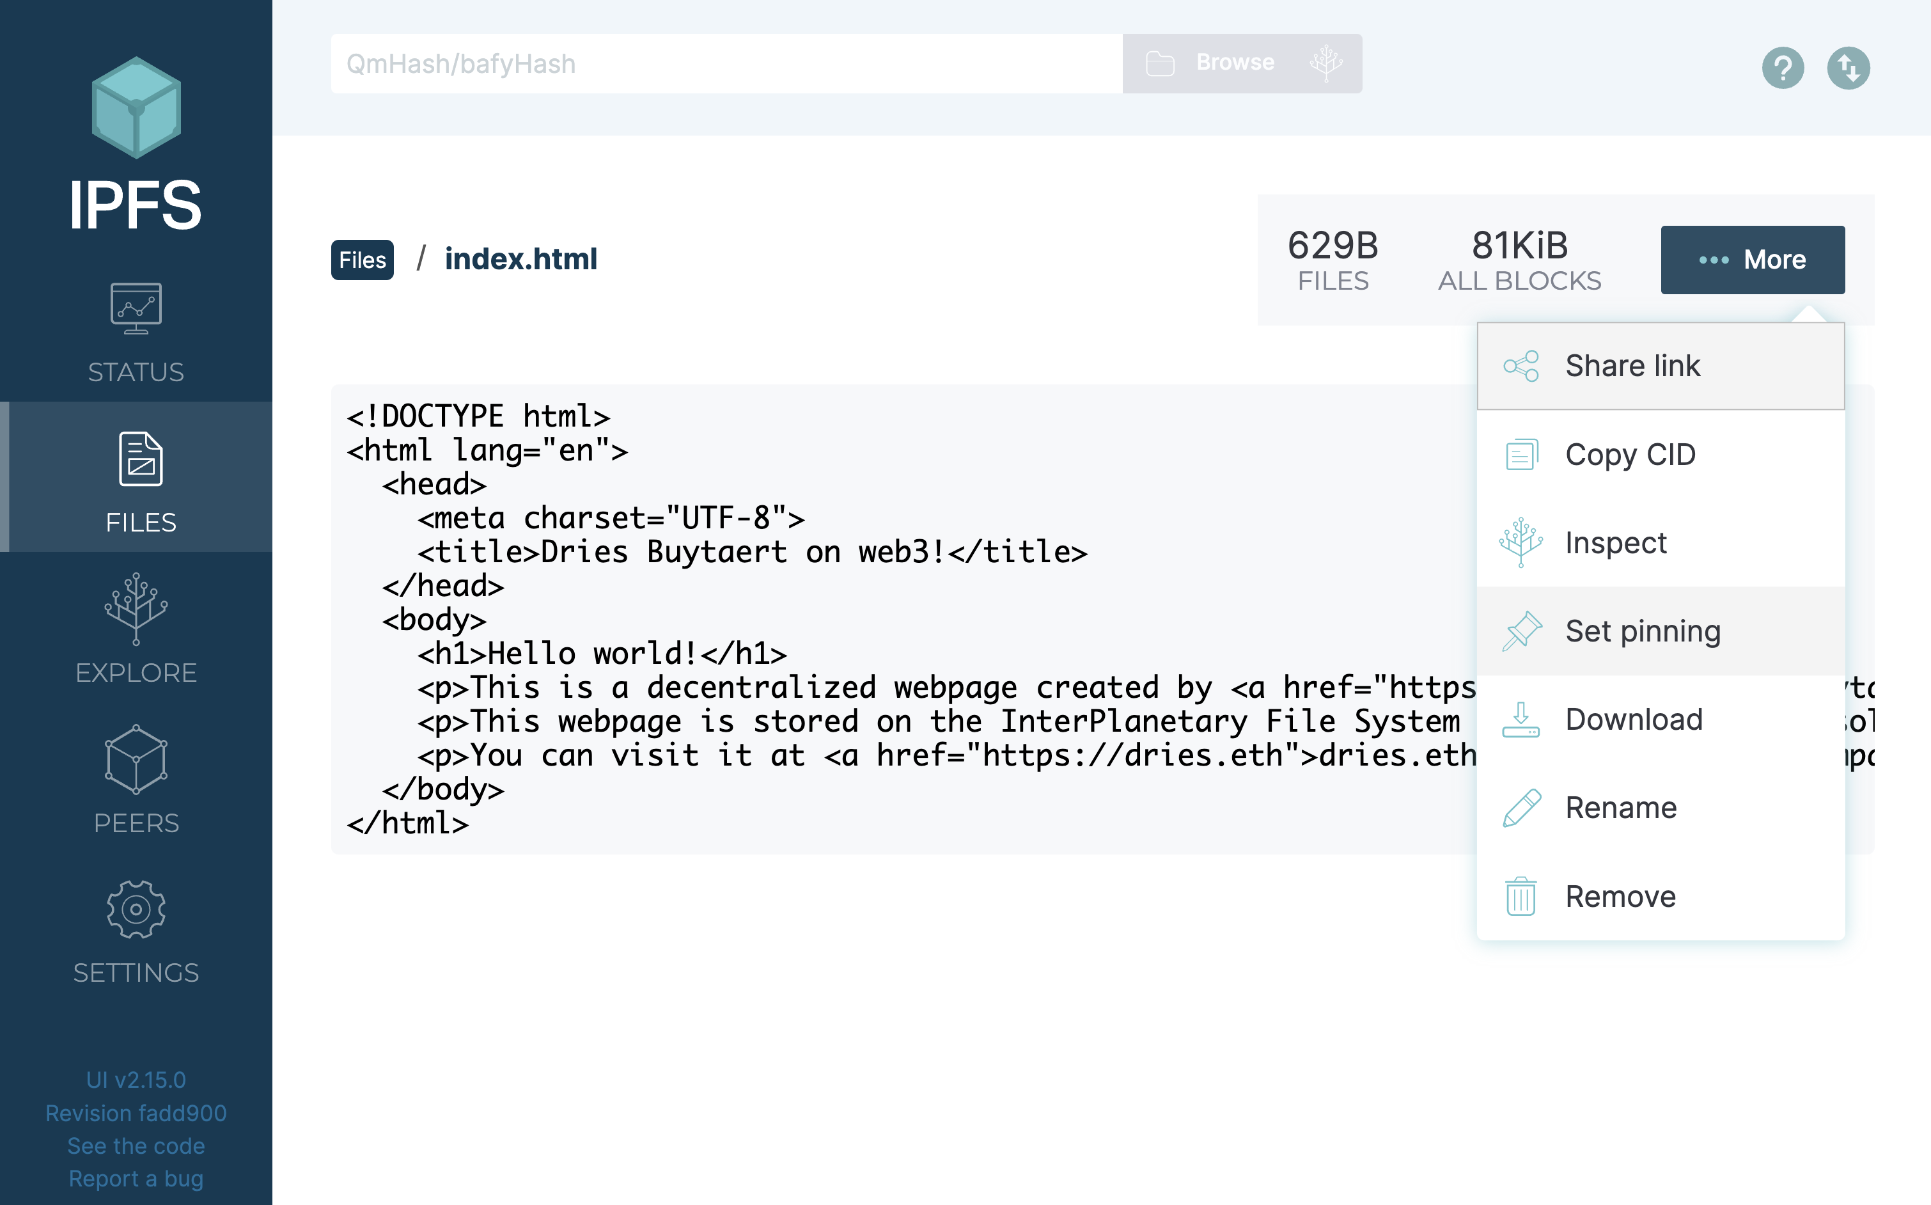Click the import arrows icon top right
The image size is (1931, 1205).
pos(1848,68)
